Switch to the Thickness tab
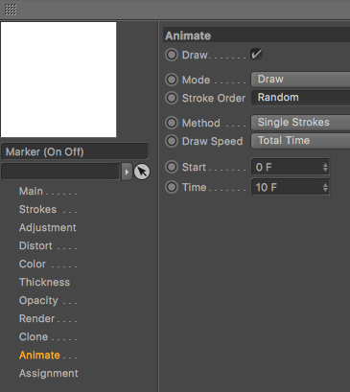 tap(44, 282)
